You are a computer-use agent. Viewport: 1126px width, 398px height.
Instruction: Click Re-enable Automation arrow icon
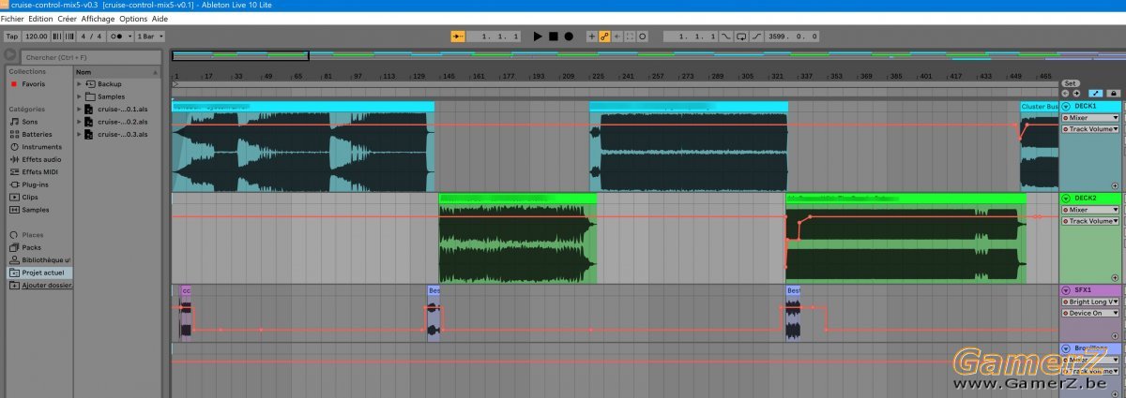click(616, 37)
